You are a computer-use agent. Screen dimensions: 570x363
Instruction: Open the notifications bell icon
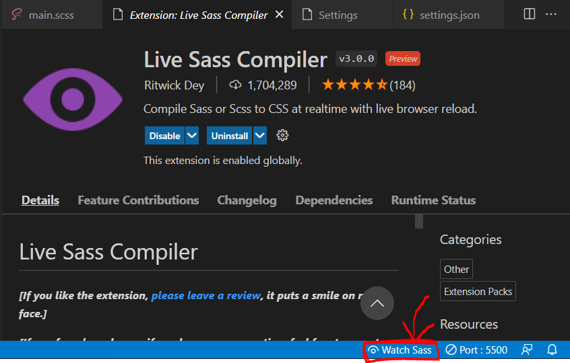click(x=552, y=350)
